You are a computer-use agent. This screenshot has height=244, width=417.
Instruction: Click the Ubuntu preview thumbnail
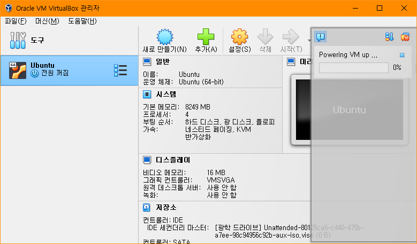click(x=350, y=109)
